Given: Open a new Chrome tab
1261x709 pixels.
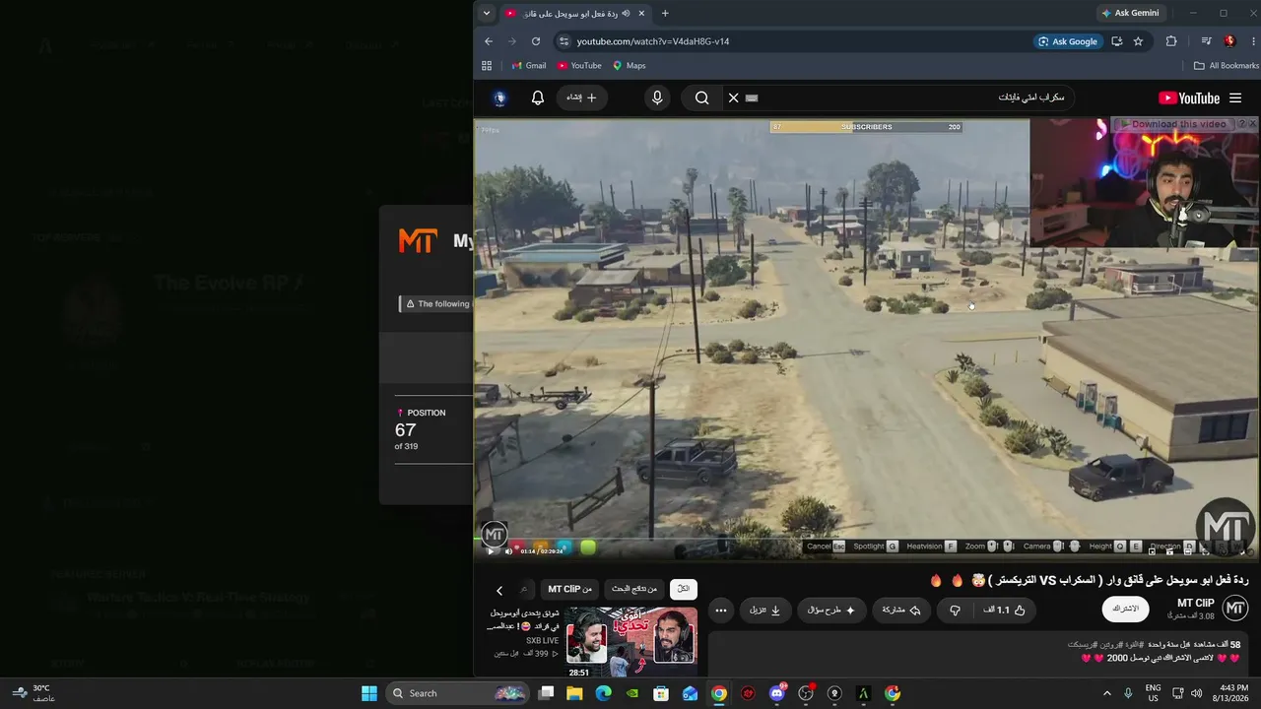Looking at the screenshot, I should [x=665, y=13].
